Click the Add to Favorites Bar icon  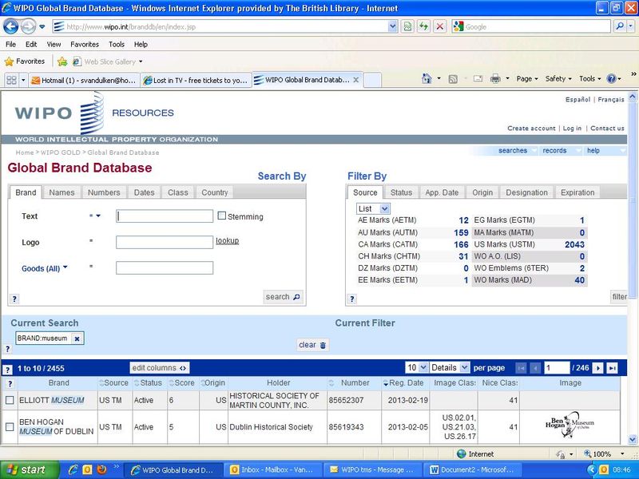click(62, 61)
